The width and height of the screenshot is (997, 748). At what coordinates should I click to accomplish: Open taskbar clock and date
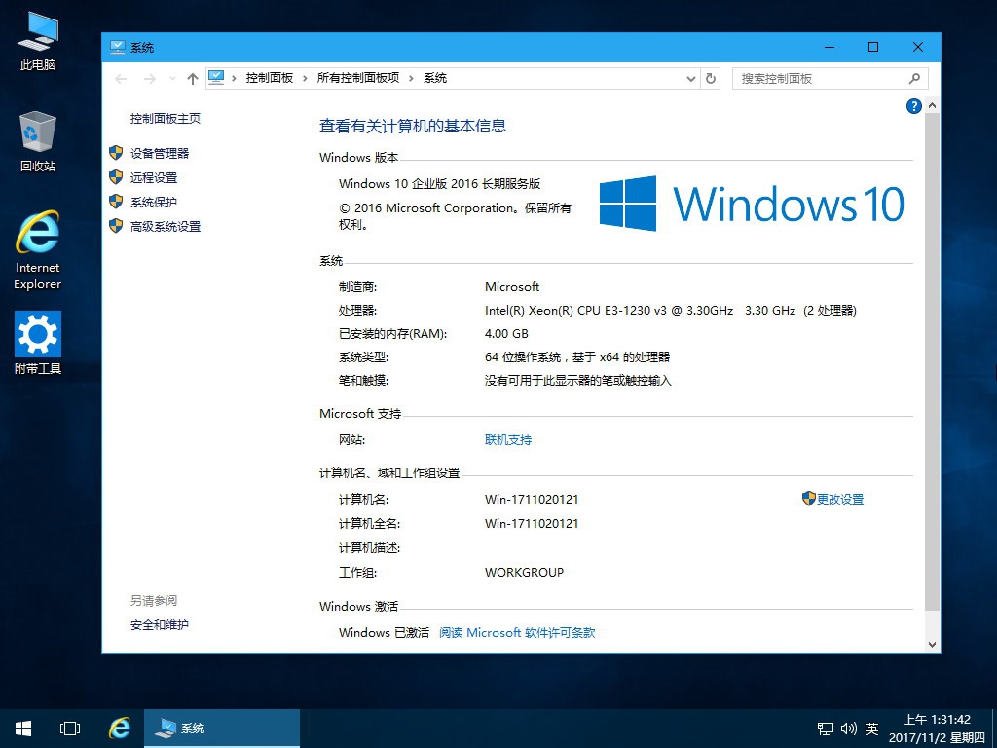937,729
